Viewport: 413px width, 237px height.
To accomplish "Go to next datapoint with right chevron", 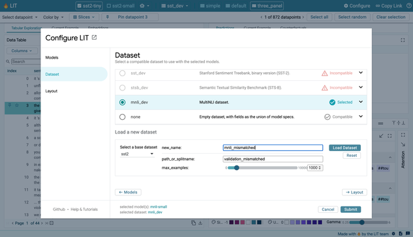I will pyautogui.click(x=303, y=17).
